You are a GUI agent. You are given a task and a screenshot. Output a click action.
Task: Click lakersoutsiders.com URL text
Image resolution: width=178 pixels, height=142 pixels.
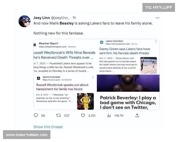(118, 44)
